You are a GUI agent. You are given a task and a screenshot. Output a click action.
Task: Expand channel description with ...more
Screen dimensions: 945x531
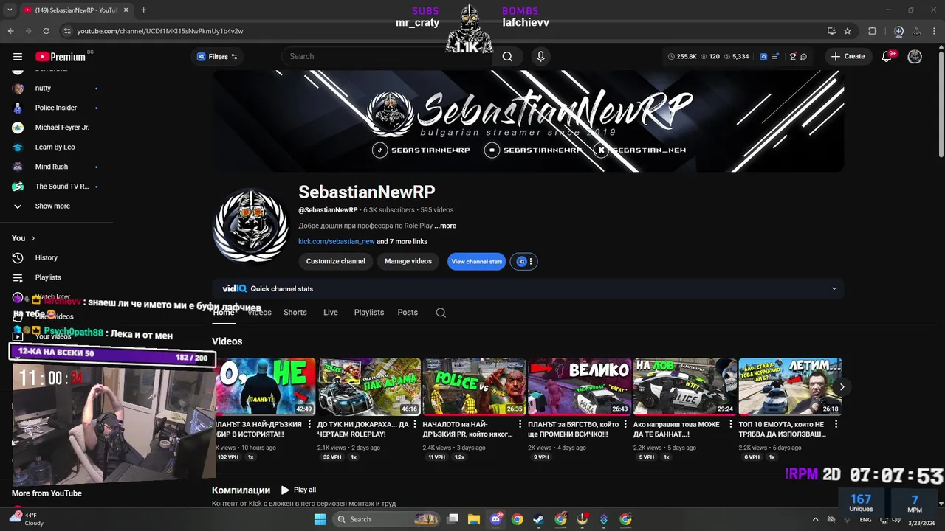click(445, 226)
